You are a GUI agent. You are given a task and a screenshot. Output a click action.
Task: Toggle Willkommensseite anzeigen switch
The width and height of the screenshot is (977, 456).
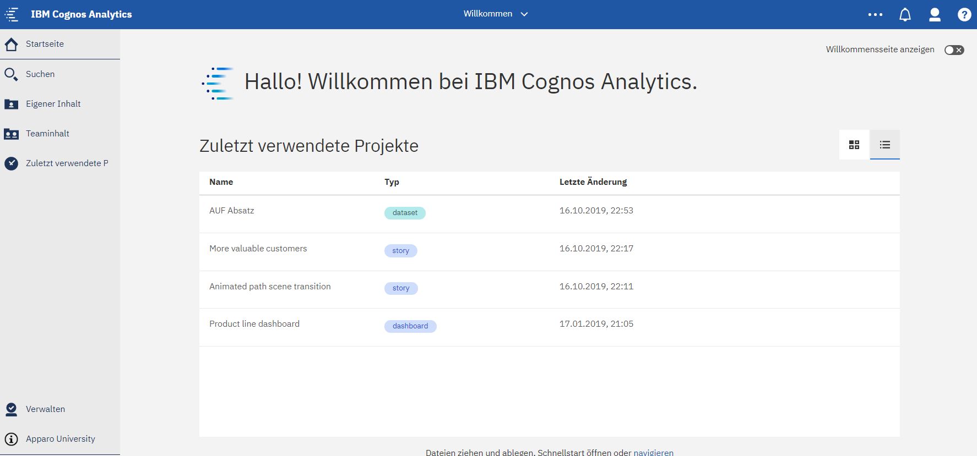coord(954,50)
